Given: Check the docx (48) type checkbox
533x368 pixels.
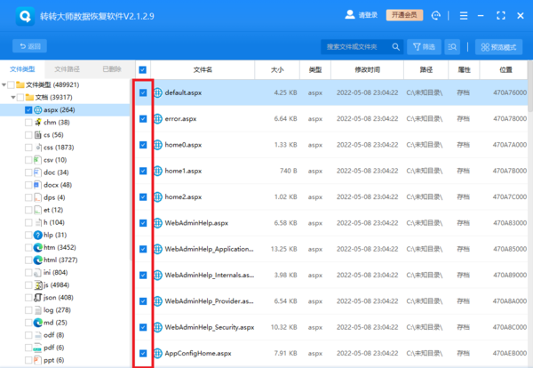Looking at the screenshot, I should [x=28, y=185].
